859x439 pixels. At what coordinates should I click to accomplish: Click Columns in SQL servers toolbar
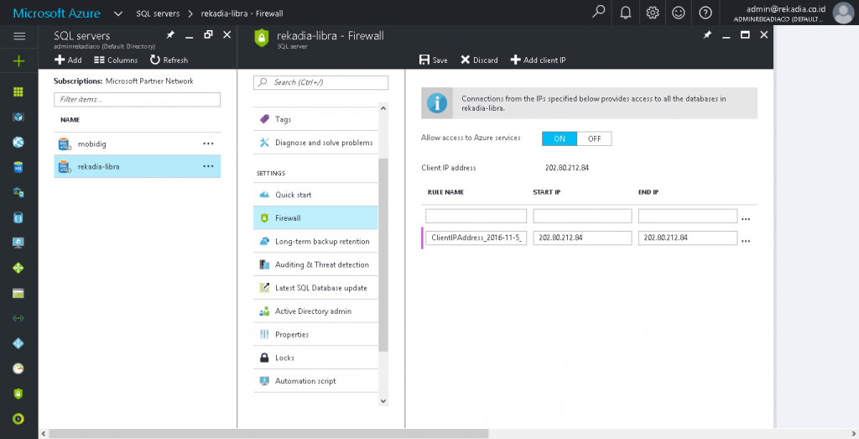click(x=116, y=60)
